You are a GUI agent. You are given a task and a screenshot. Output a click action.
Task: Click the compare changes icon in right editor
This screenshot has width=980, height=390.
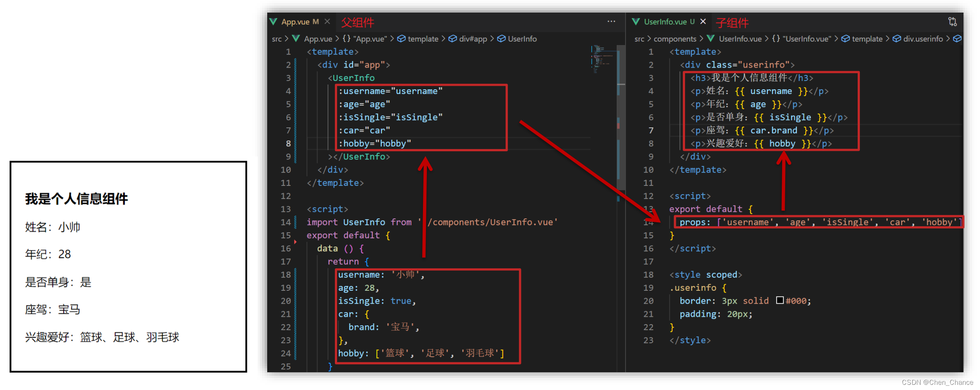[x=952, y=22]
